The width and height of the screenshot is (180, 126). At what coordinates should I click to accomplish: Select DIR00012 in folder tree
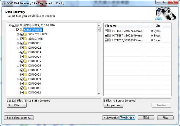tap(35, 93)
